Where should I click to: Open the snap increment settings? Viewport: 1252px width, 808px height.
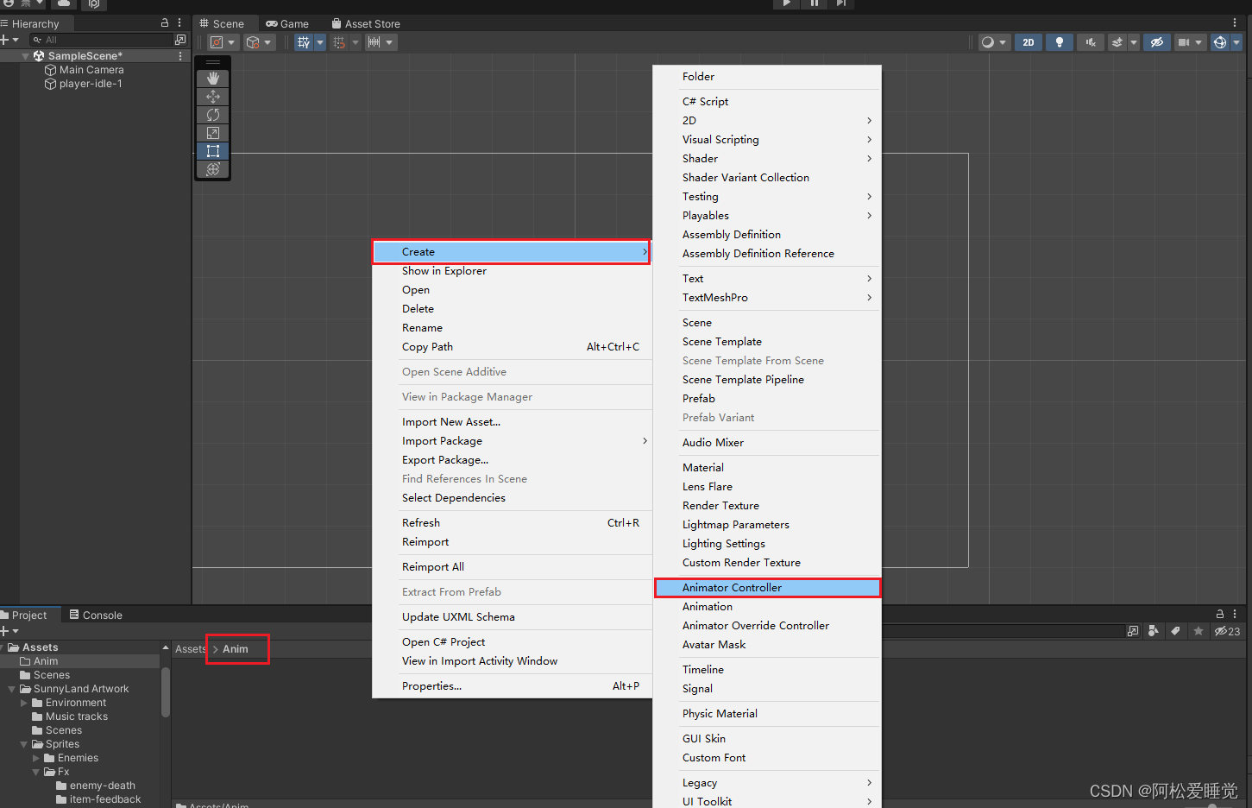(x=380, y=42)
